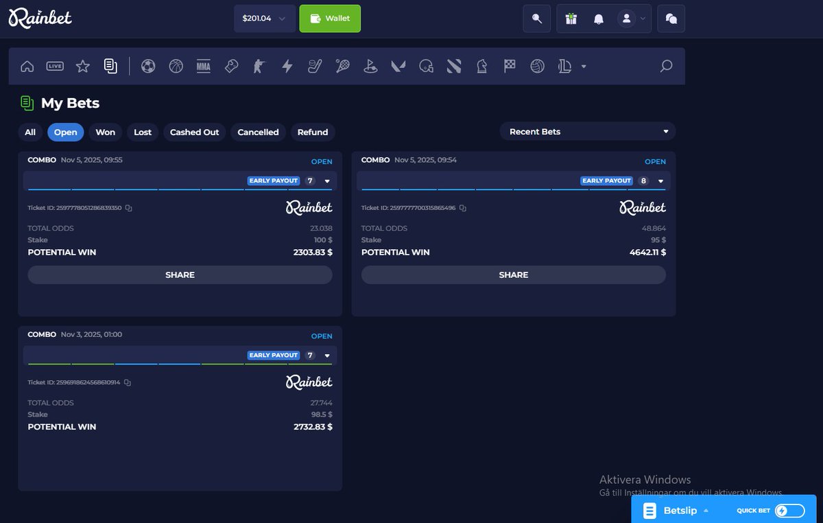Click total odds value 23.038

coord(321,229)
